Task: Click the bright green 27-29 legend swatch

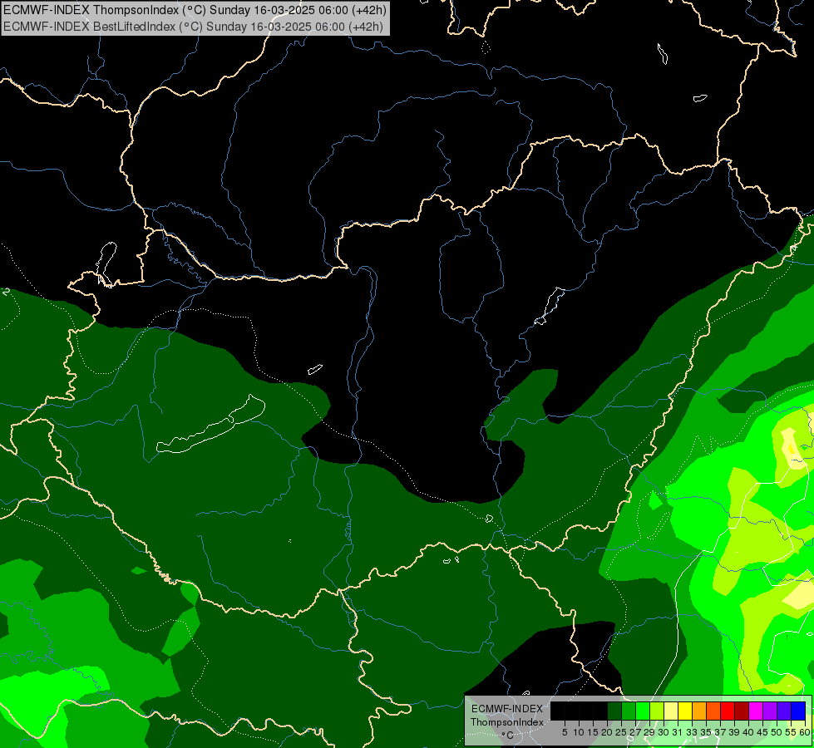Action: [x=643, y=711]
